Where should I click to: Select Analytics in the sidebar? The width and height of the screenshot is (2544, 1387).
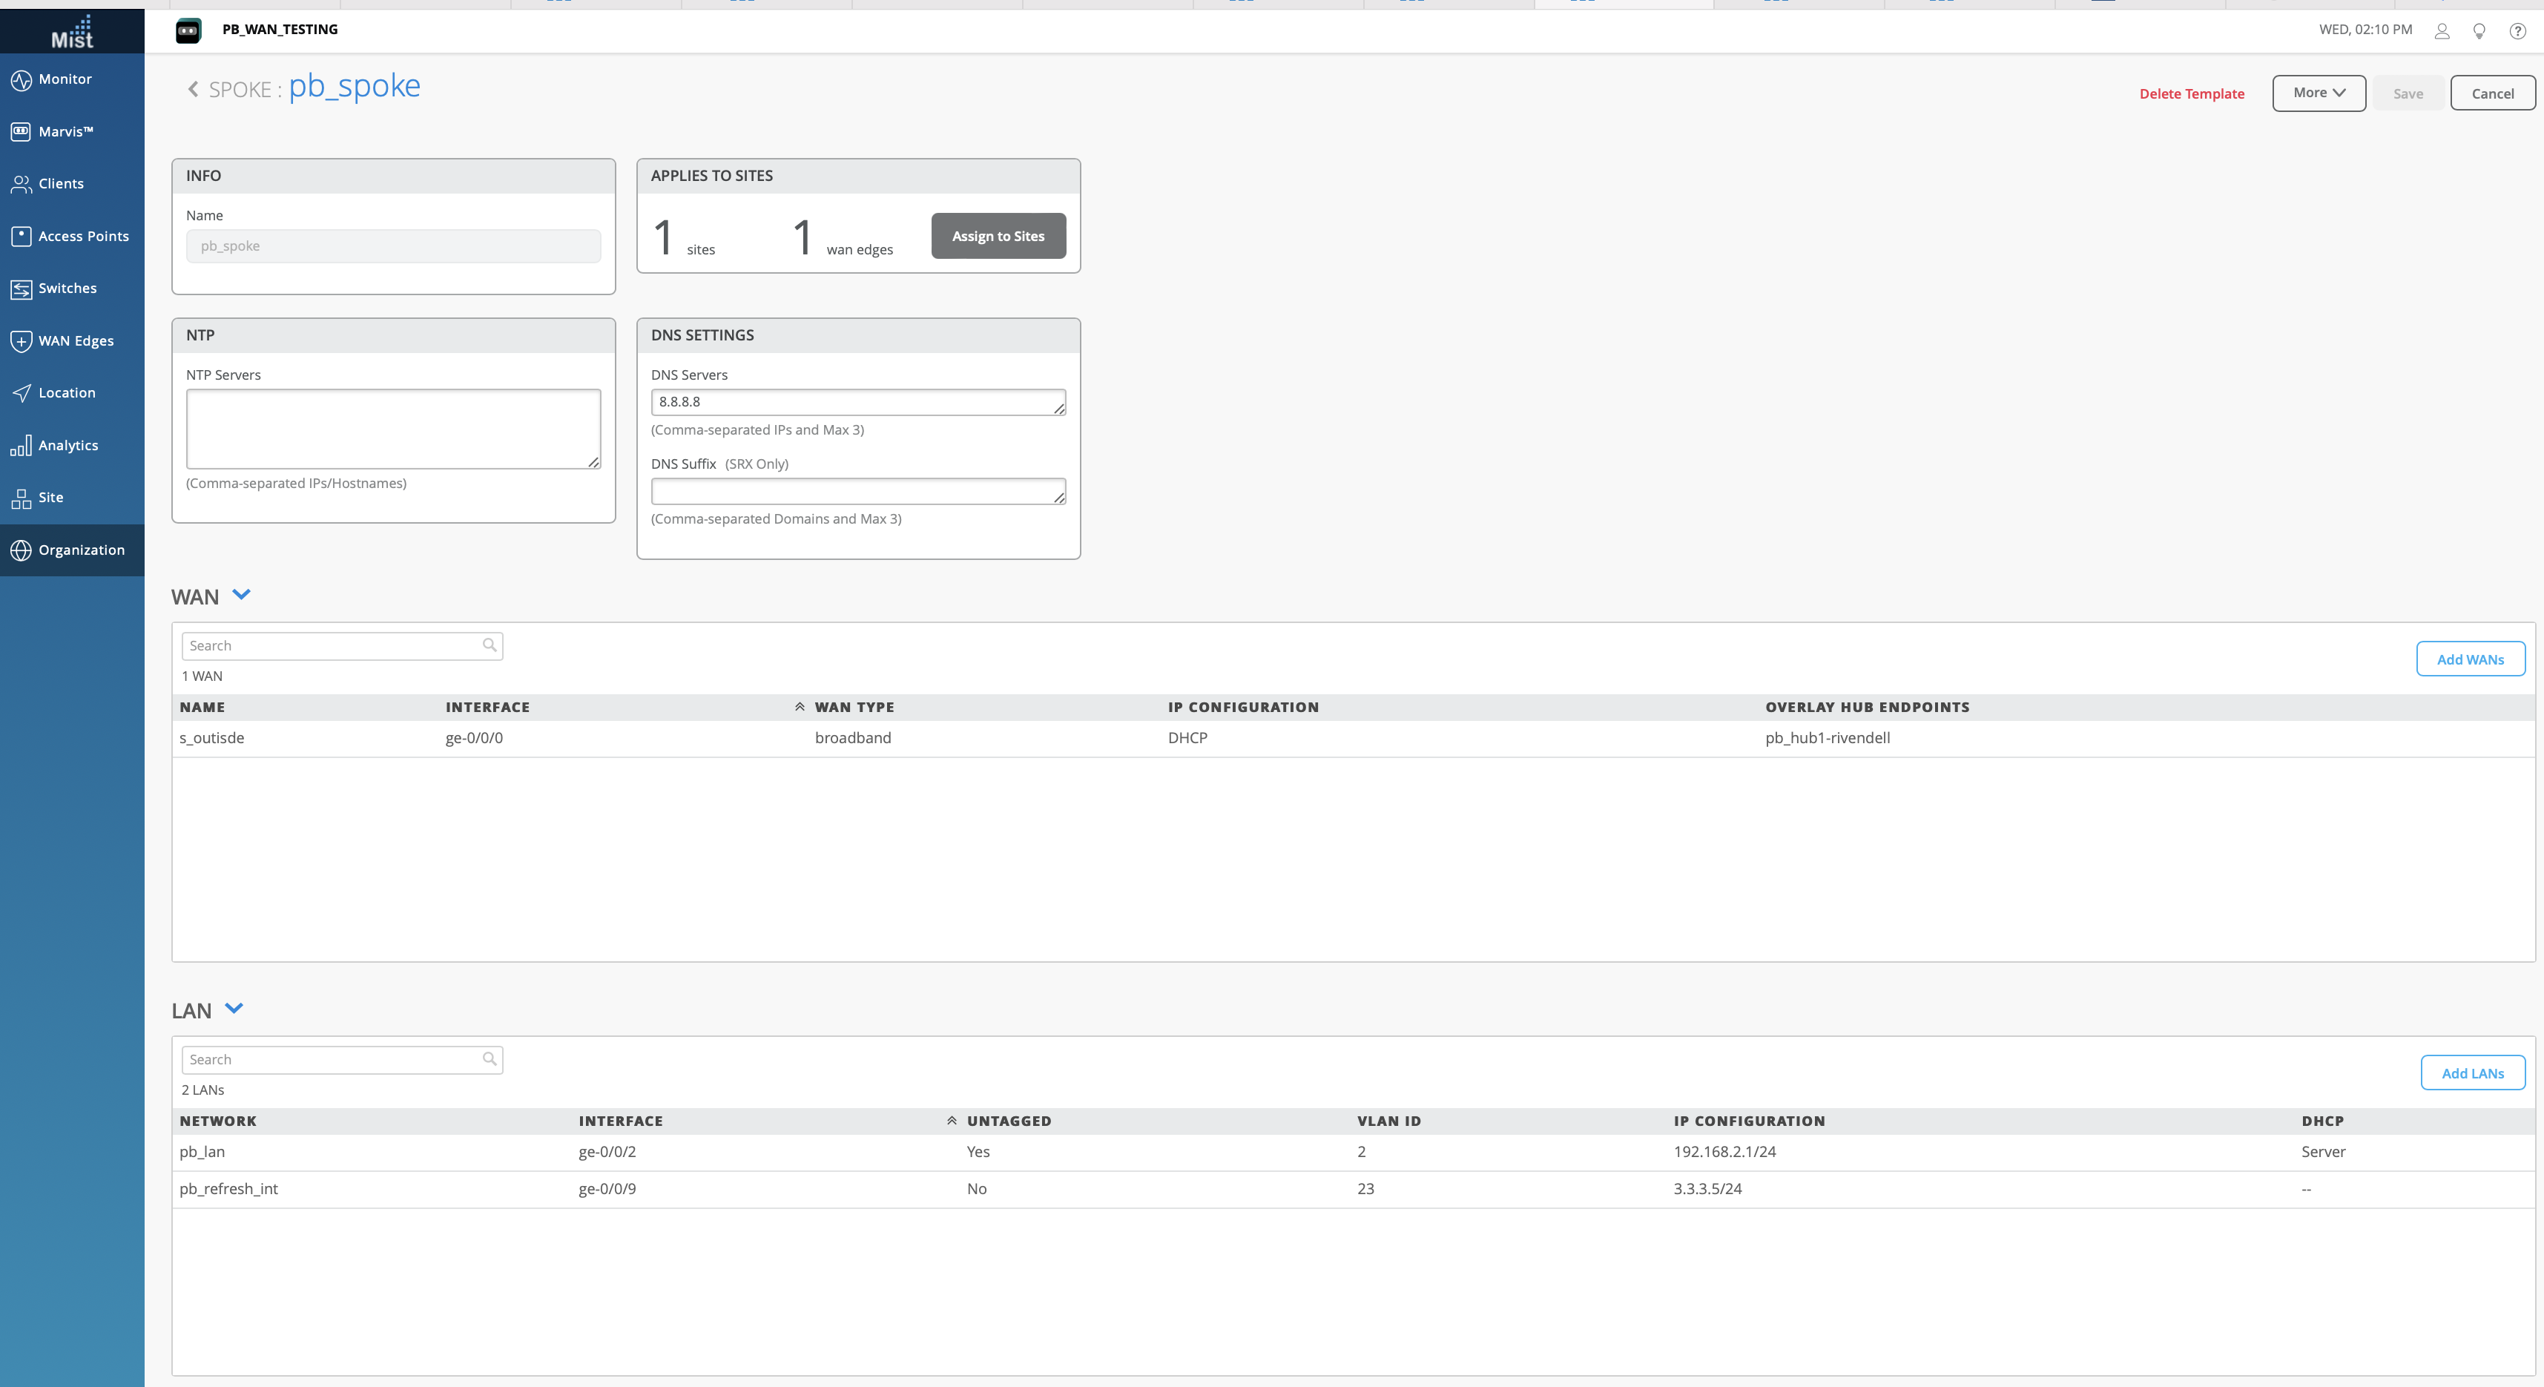tap(68, 446)
